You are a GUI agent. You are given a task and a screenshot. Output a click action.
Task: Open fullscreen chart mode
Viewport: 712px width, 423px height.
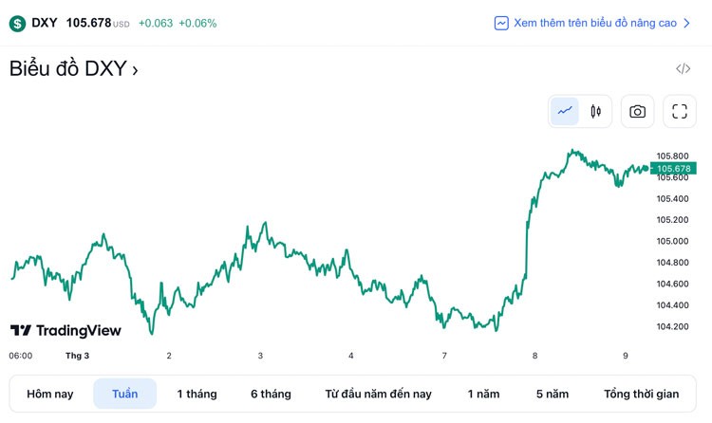coord(679,111)
